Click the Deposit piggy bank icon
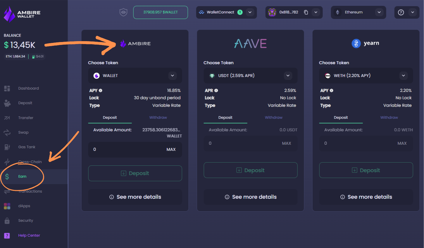The width and height of the screenshot is (424, 248). coord(7,103)
